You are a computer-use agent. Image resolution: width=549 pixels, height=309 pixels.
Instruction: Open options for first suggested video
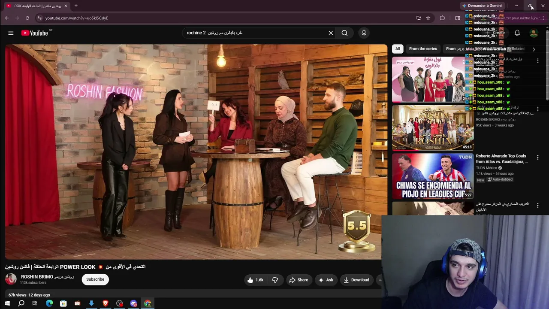coord(538,61)
